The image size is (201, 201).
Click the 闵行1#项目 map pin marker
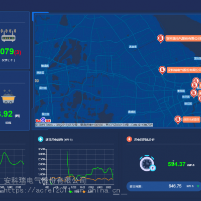click(178, 120)
